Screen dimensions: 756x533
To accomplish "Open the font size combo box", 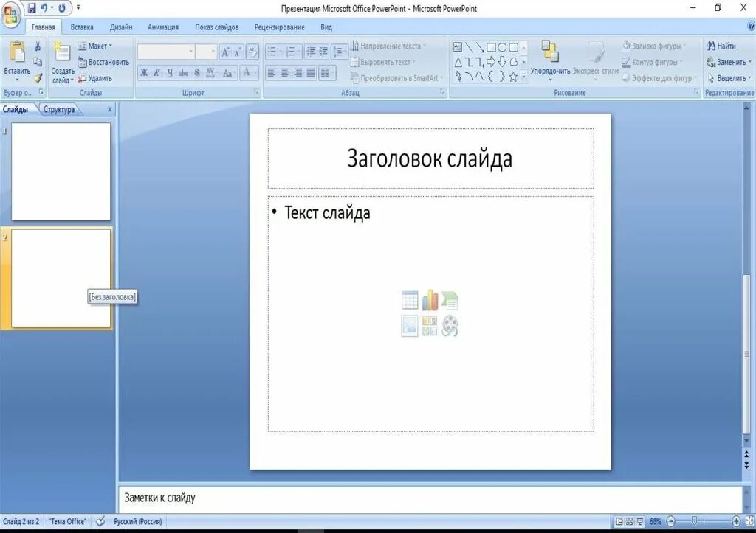I will click(x=206, y=52).
